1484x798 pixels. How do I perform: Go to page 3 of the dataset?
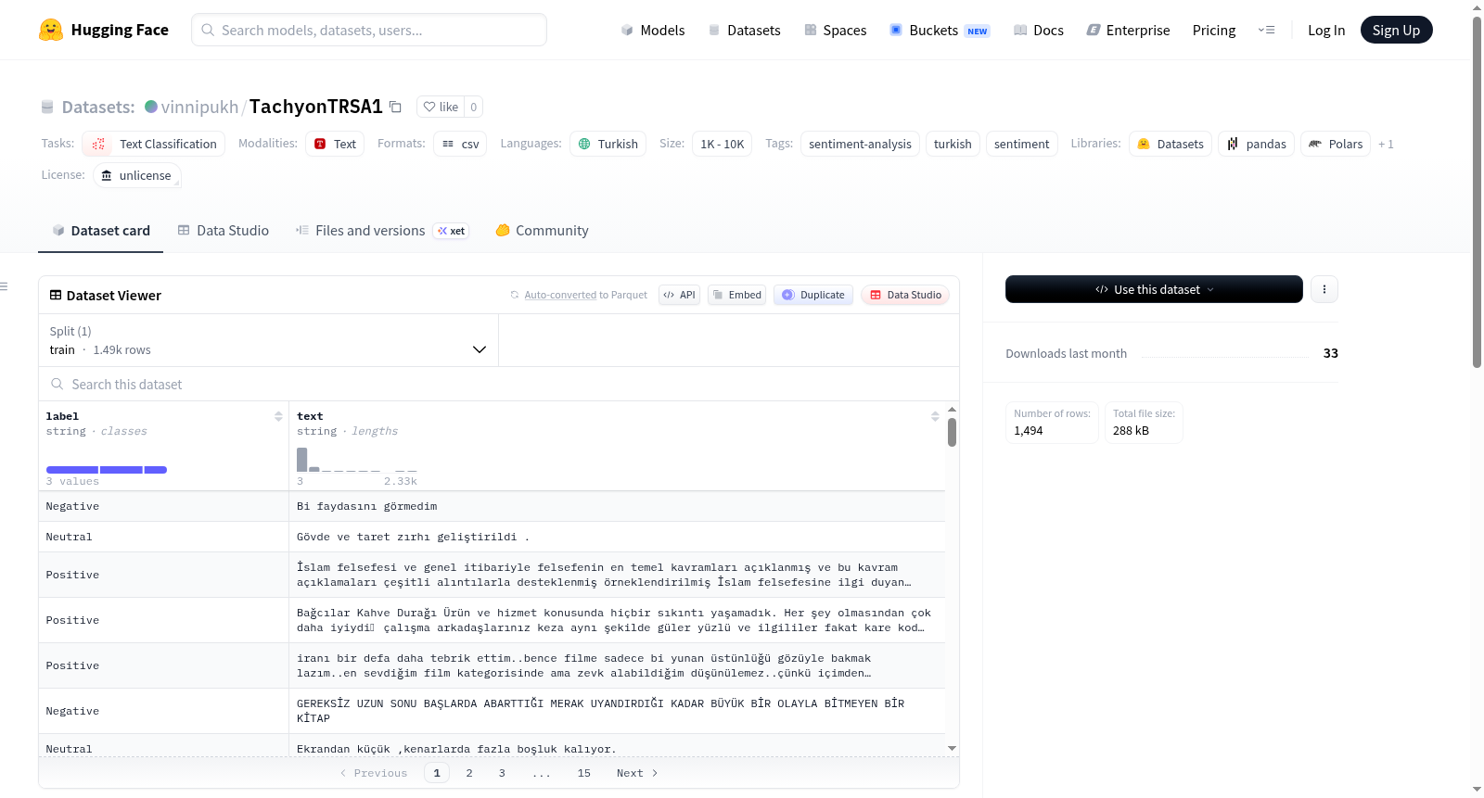coord(502,773)
